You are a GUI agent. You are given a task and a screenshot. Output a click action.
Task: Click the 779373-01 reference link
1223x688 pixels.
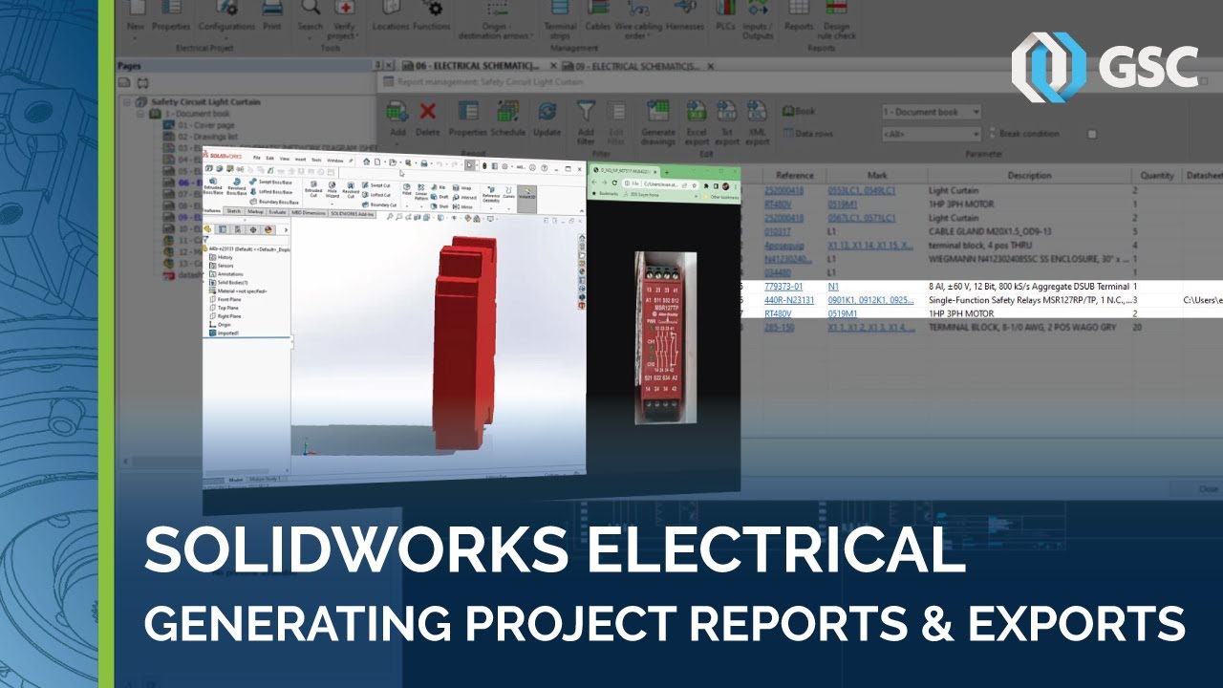point(783,286)
